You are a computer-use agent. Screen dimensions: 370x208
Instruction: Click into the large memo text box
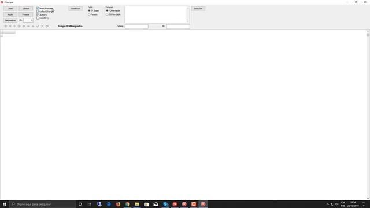(x=157, y=14)
